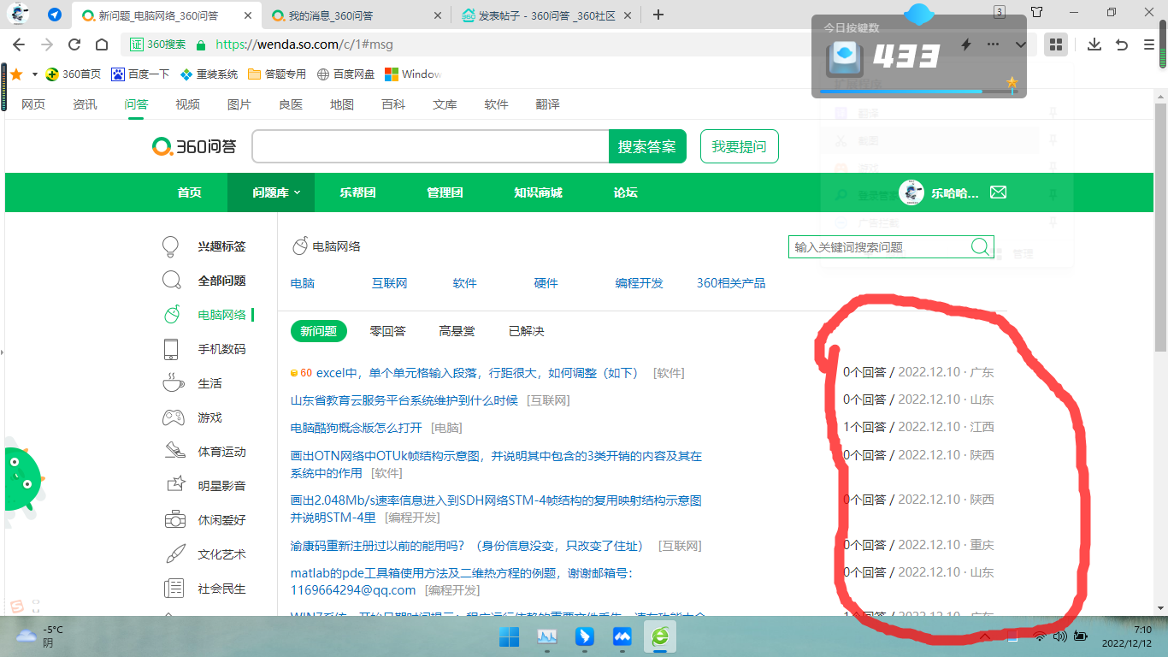1168x657 pixels.
Task: Open the browser hamburger menu
Action: pos(1148,44)
